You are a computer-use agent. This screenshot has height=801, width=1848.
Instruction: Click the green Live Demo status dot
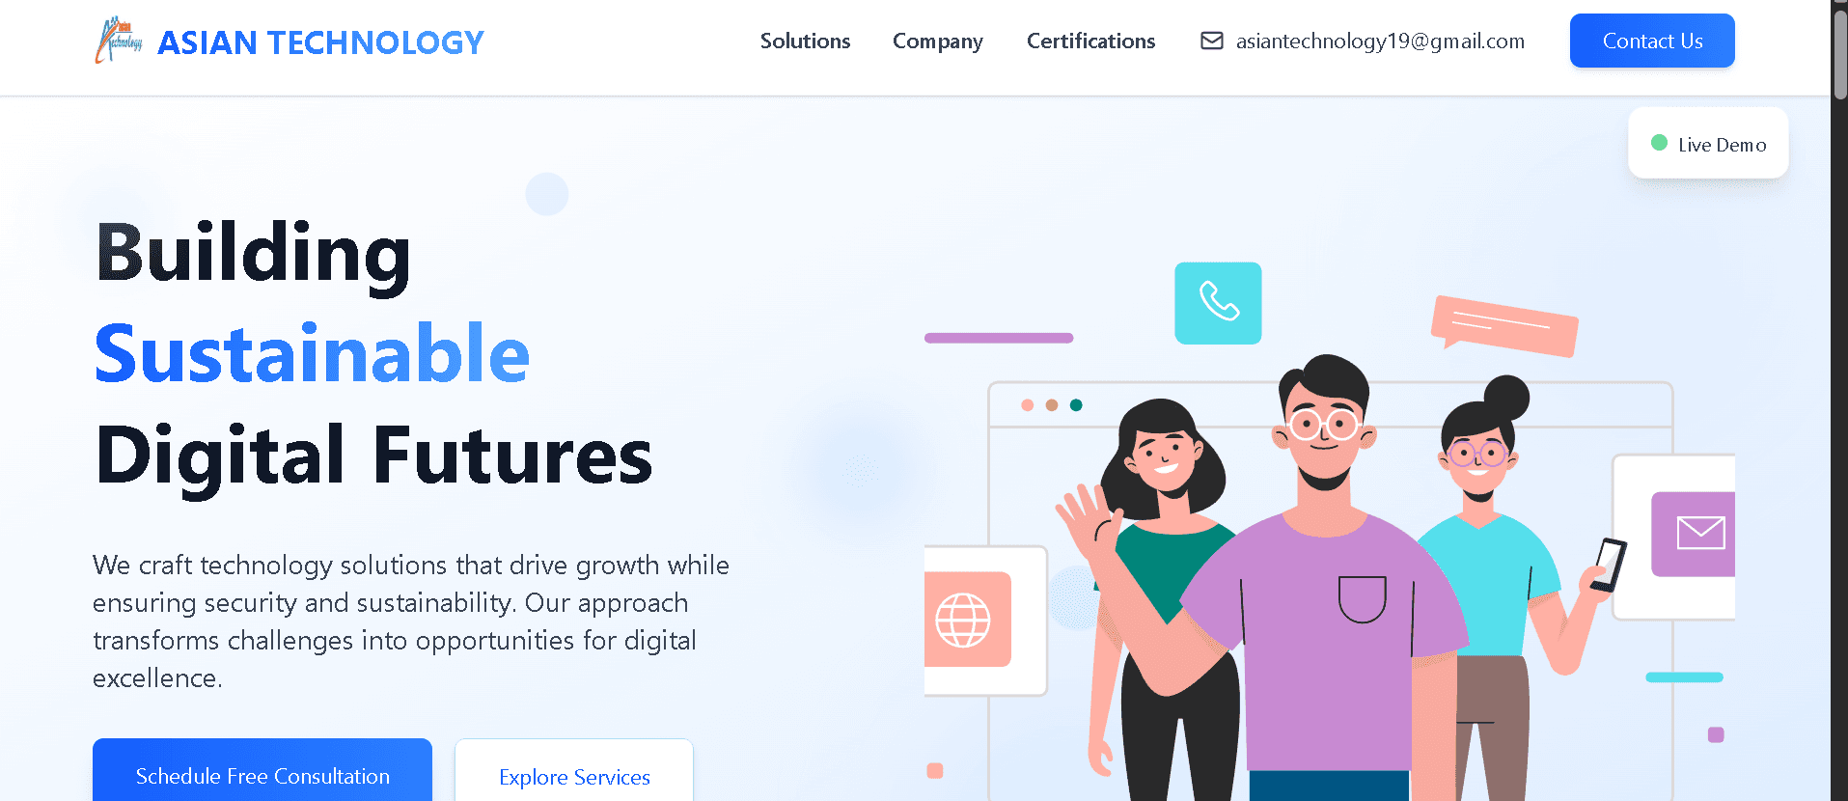click(x=1659, y=143)
